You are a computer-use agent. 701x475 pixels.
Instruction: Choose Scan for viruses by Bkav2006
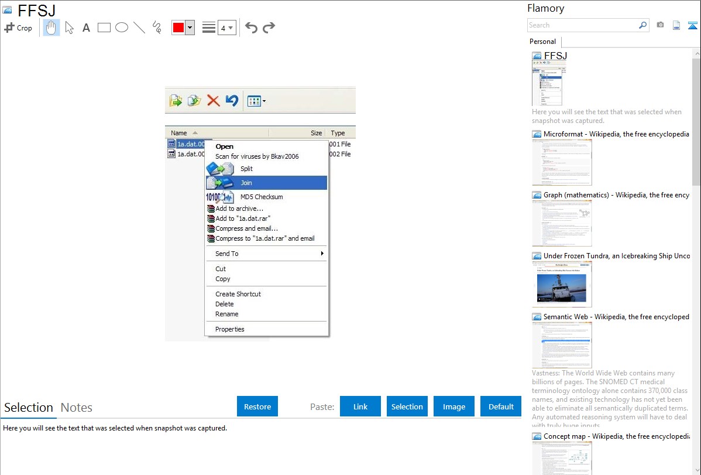[266, 156]
